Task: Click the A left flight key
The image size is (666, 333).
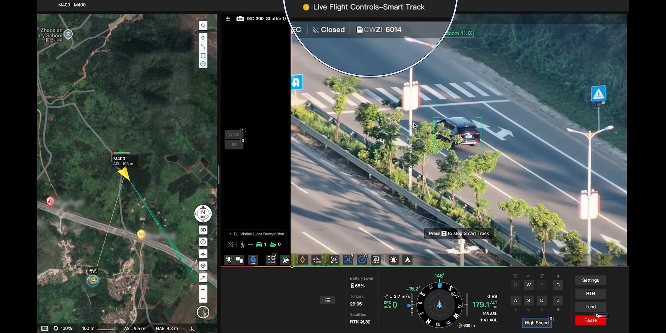Action: [x=516, y=301]
